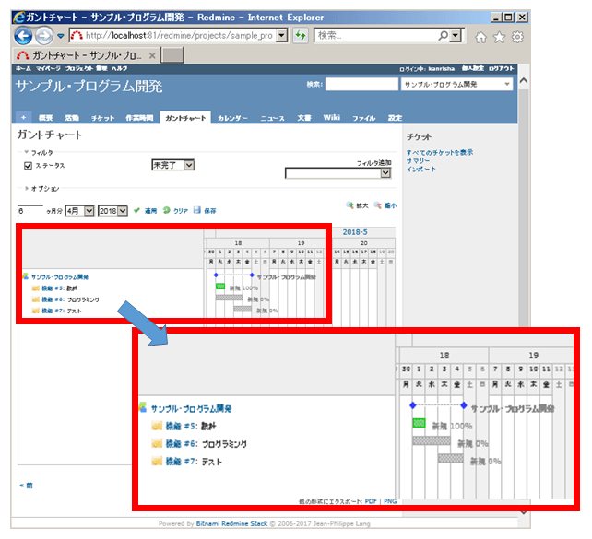
Task: Open the recent pages dropdown beside Forward
Action: [61, 36]
